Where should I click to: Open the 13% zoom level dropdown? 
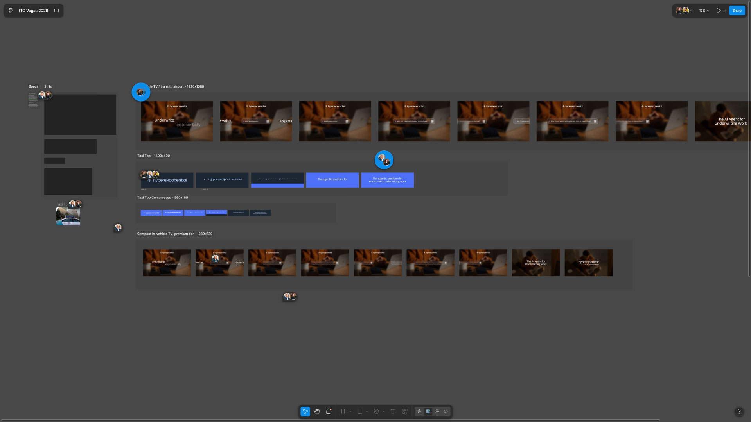(704, 11)
